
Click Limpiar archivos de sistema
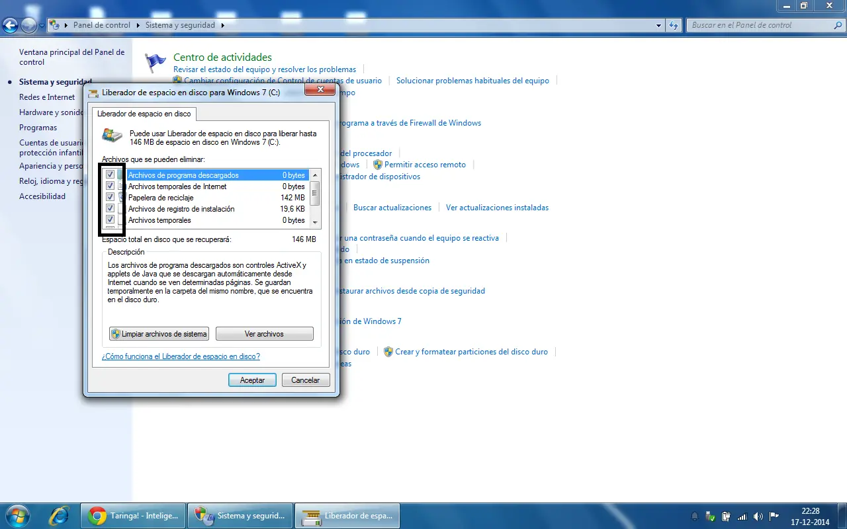(x=159, y=334)
